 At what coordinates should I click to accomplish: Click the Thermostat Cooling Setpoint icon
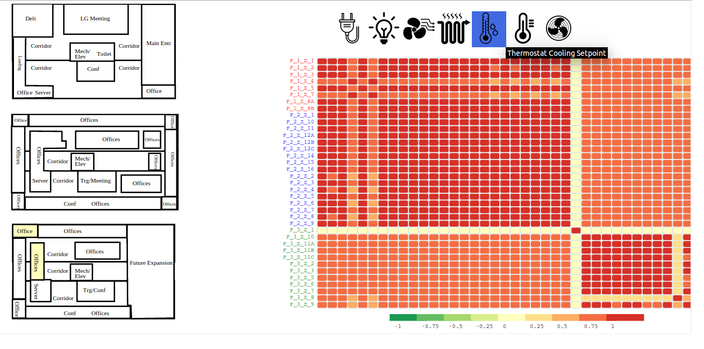[489, 29]
